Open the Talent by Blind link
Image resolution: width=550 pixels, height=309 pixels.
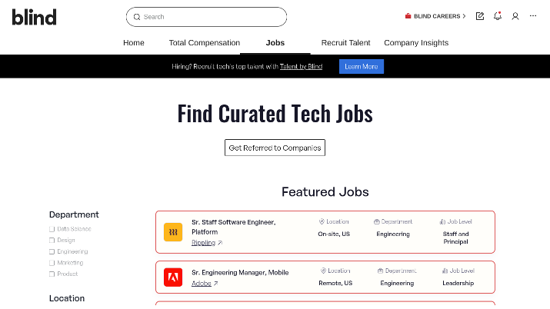click(301, 67)
